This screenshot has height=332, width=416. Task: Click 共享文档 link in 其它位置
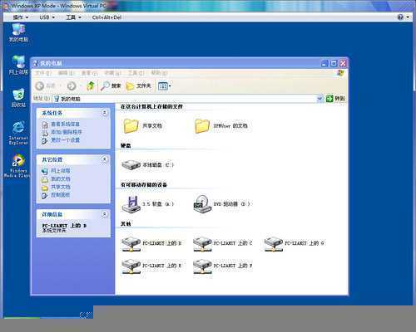click(x=61, y=187)
